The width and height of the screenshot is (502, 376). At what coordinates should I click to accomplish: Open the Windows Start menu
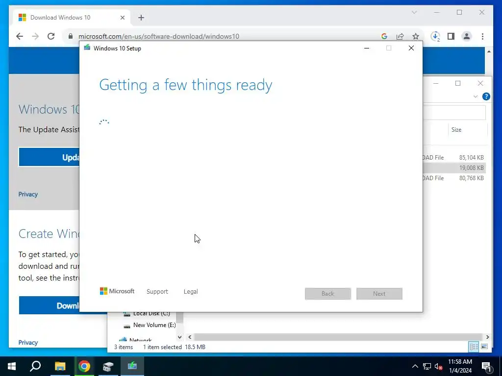[x=12, y=366]
